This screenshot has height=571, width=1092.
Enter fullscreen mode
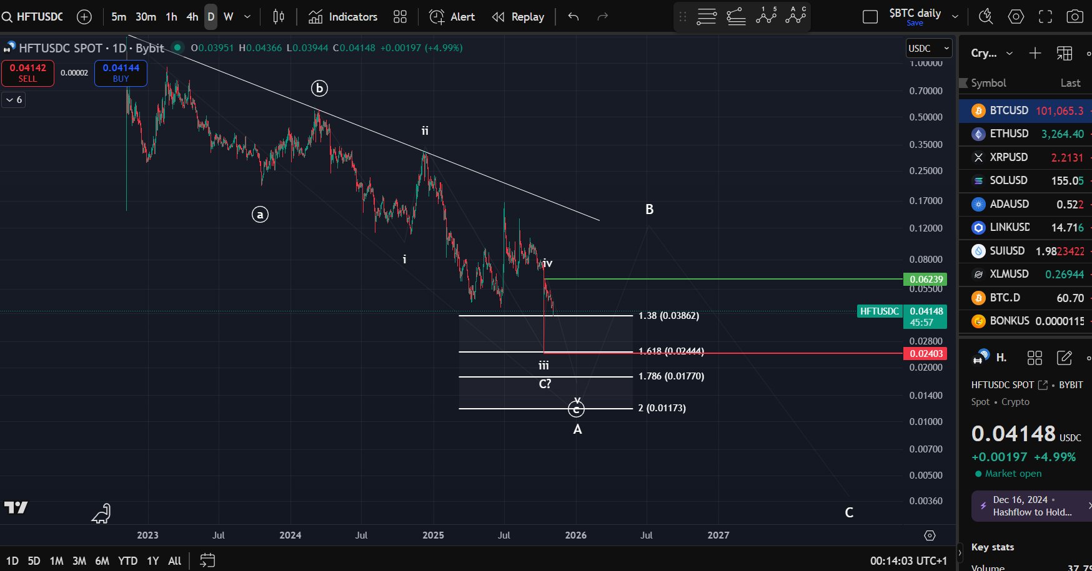pos(1046,17)
